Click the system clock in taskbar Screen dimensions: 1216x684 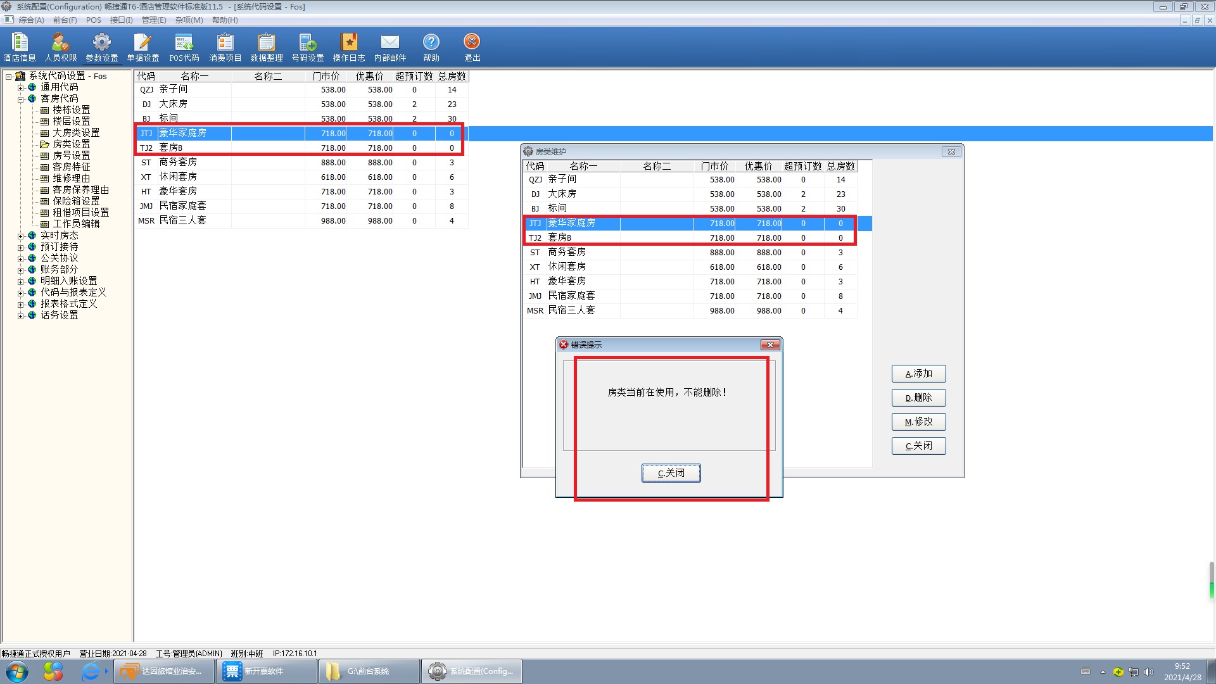coord(1182,672)
